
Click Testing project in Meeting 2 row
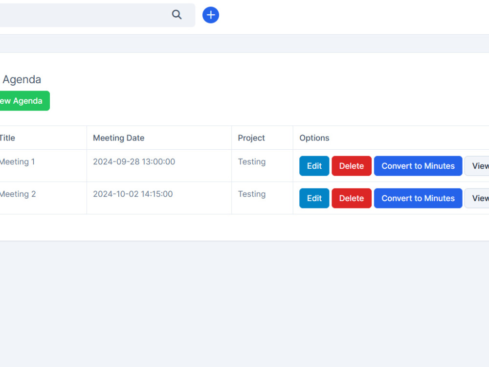[x=252, y=194]
